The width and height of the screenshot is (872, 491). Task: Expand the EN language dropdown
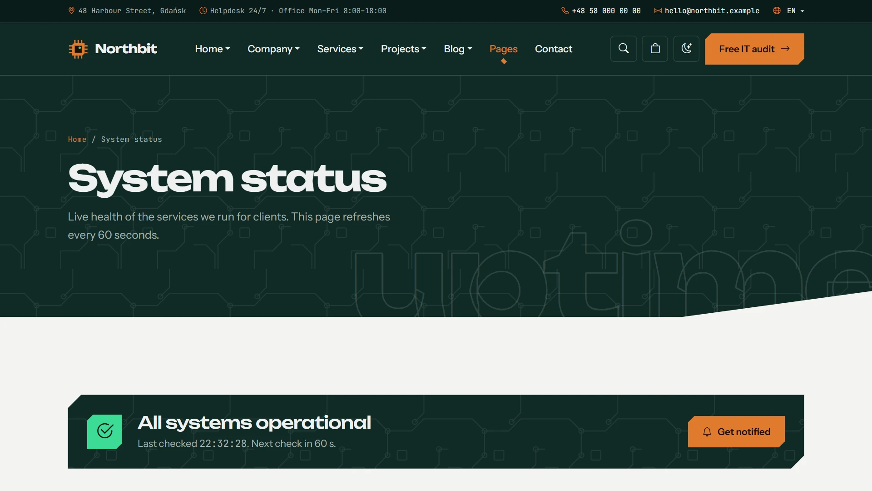(x=795, y=10)
